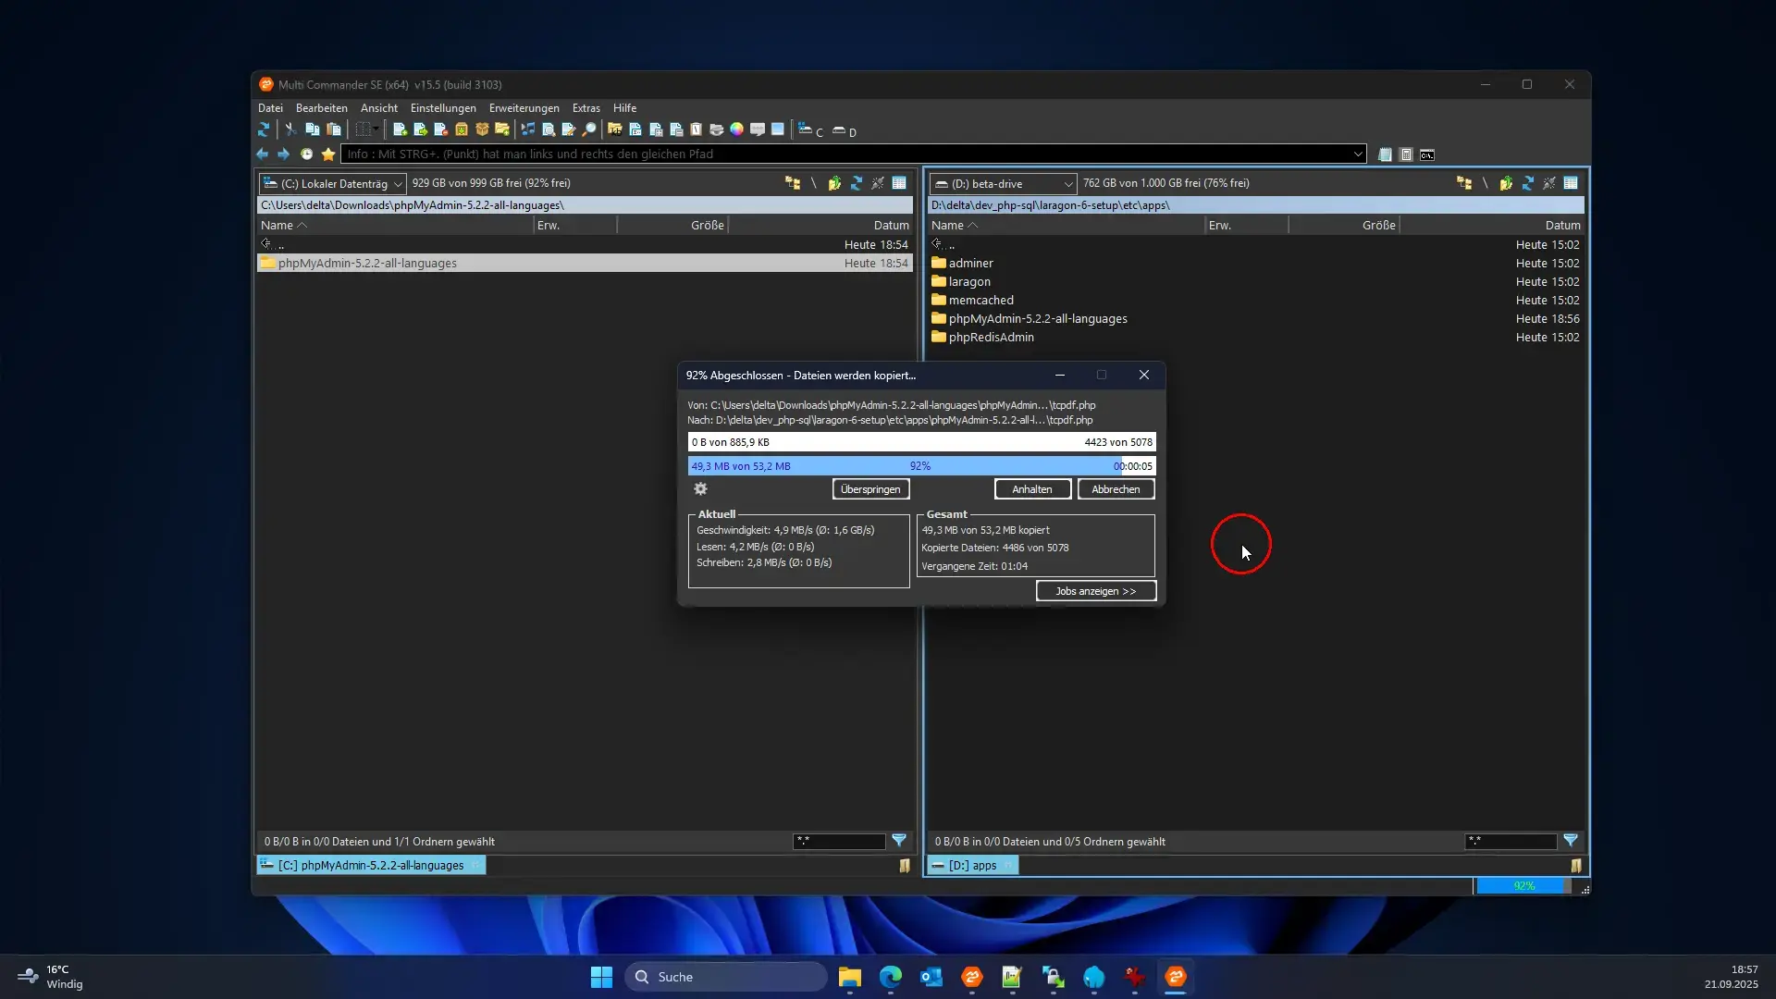
Task: Click the folder tree icon in left panel
Action: pos(793,183)
